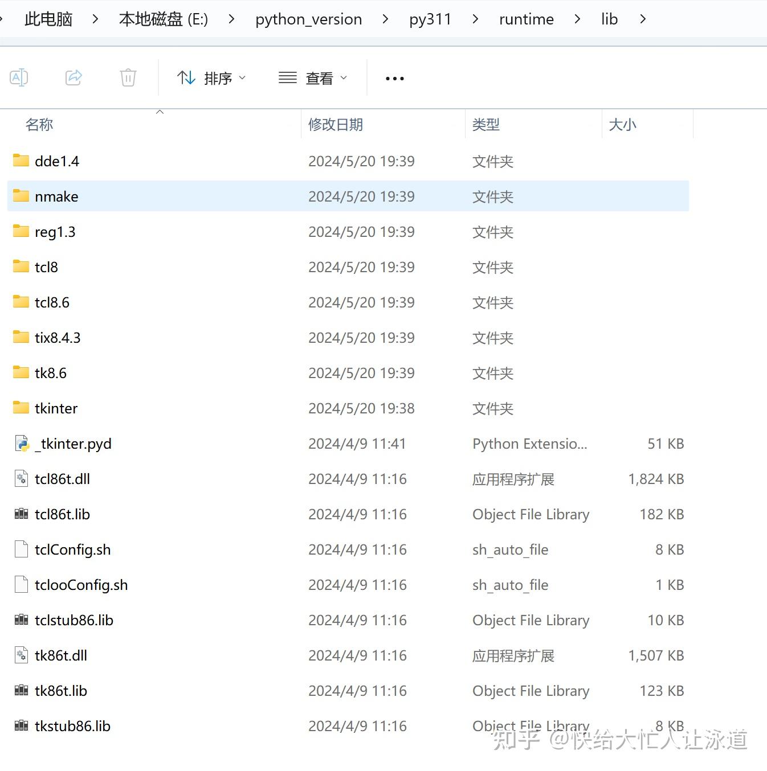Click the tk86t.dll file icon
Screen dimensions: 767x771
(21, 655)
